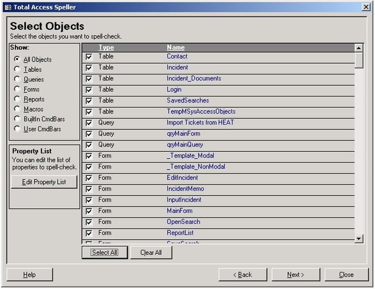Image resolution: width=375 pixels, height=289 pixels.
Task: Click the qryMainQuery name
Action: click(185, 144)
